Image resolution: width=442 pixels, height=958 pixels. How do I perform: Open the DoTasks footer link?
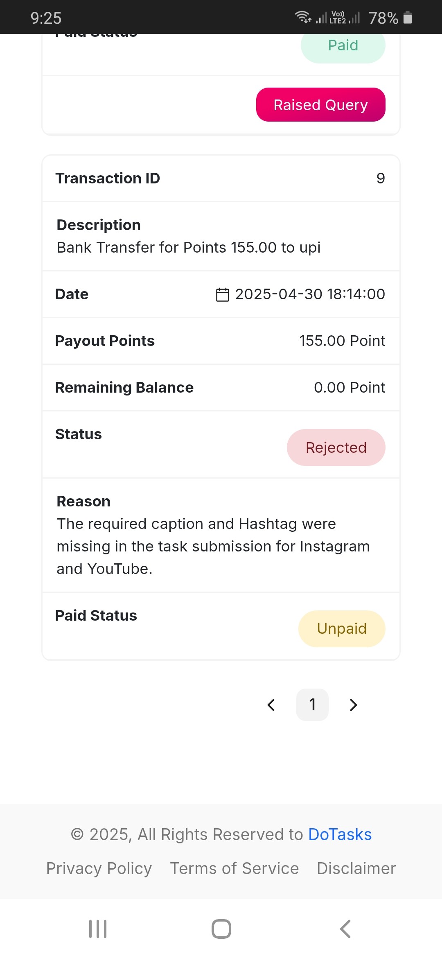click(x=340, y=834)
